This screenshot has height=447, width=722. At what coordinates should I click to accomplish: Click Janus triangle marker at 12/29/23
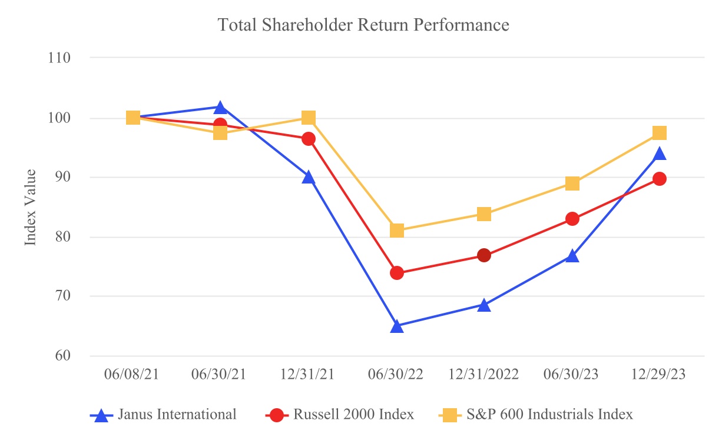[660, 154]
